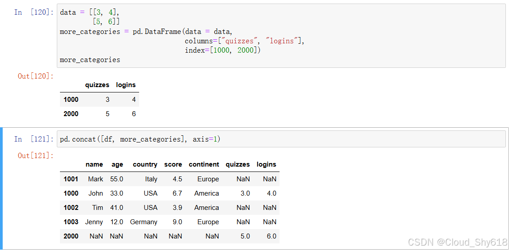Click the pd.concat code line in cell 121
The image size is (509, 251).
point(140,139)
